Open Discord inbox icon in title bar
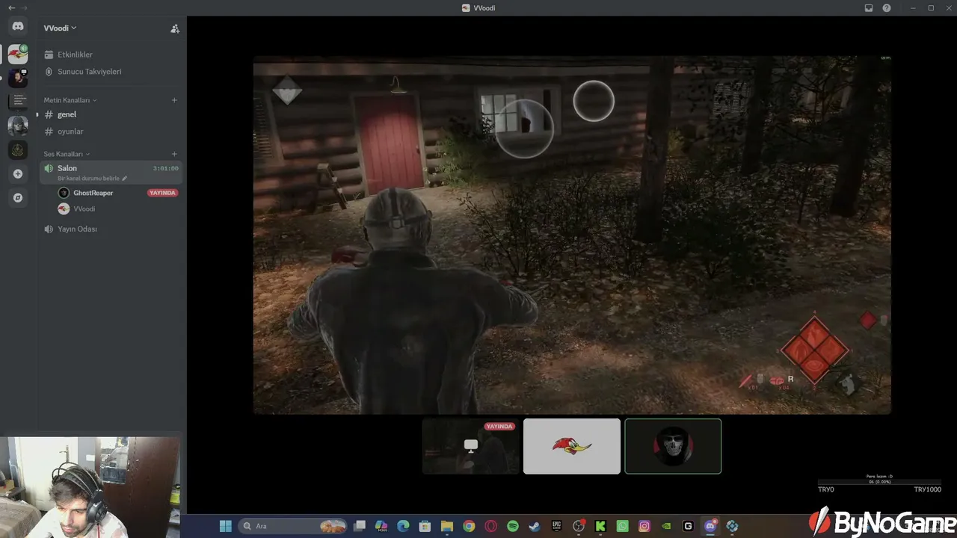 [x=869, y=7]
